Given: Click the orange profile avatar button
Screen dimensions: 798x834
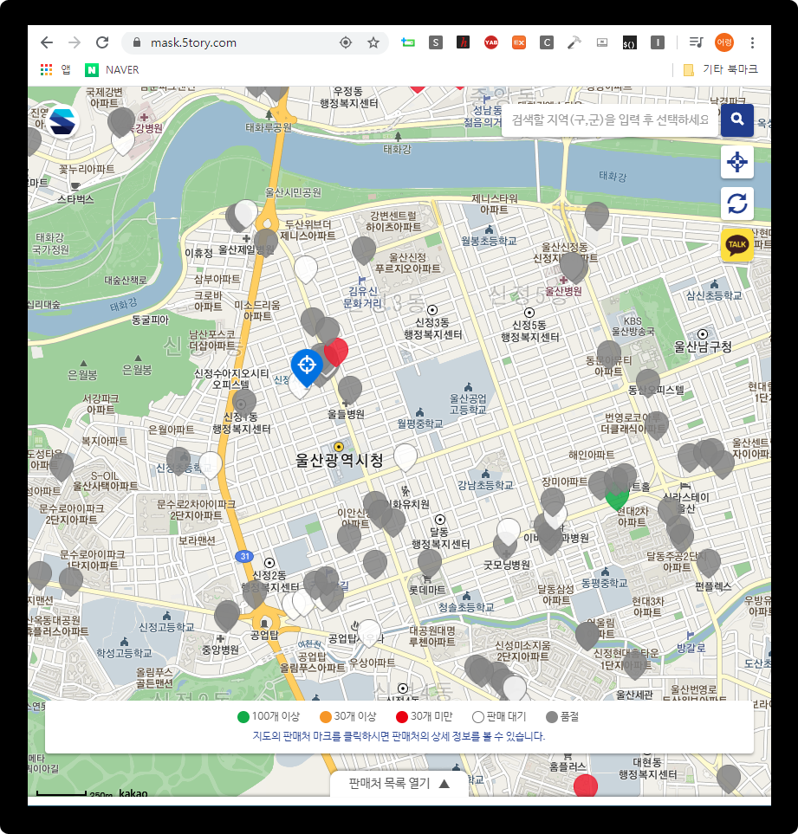Looking at the screenshot, I should tap(723, 42).
